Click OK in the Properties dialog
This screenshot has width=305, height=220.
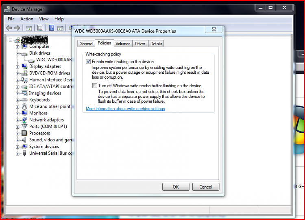click(x=176, y=187)
